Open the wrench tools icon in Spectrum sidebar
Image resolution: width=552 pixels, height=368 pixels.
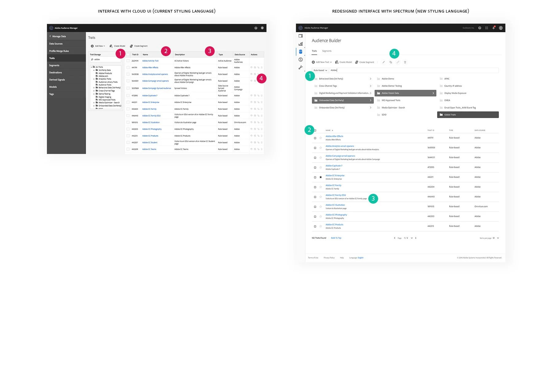[x=301, y=67]
